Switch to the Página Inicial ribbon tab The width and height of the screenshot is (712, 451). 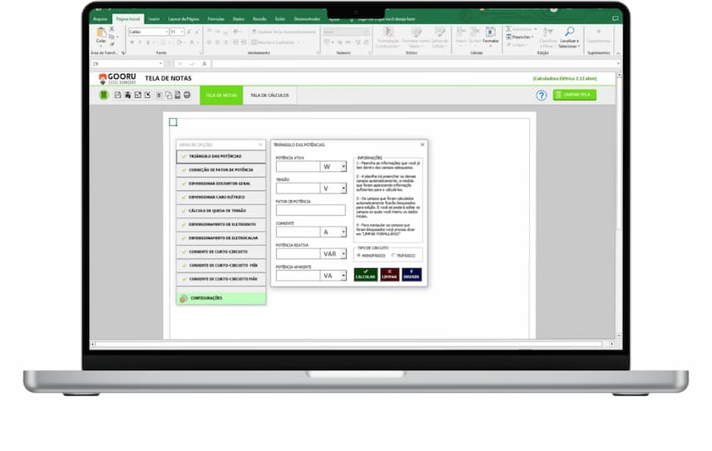click(x=128, y=19)
